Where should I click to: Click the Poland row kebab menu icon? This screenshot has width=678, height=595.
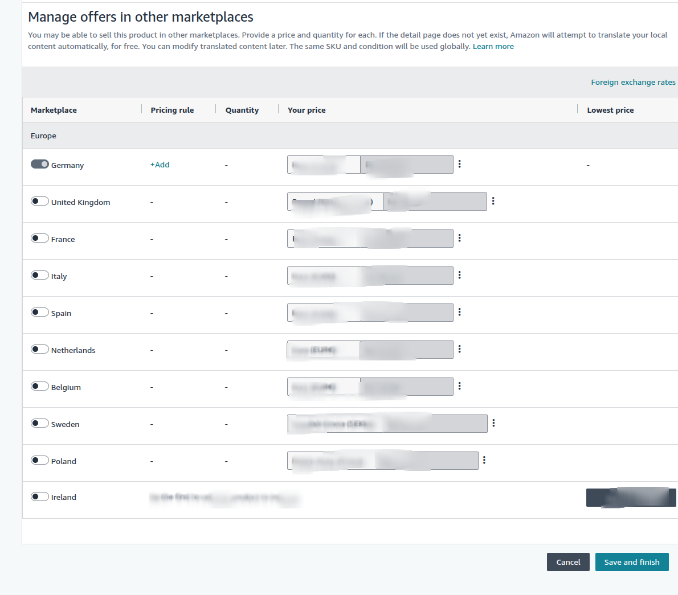[484, 460]
